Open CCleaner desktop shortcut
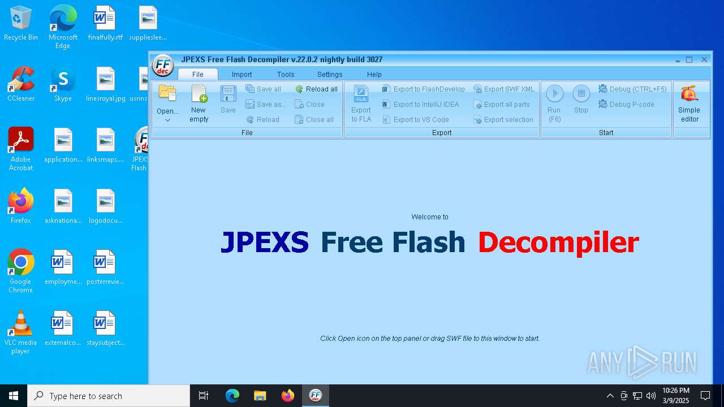This screenshot has width=724, height=407. click(21, 84)
